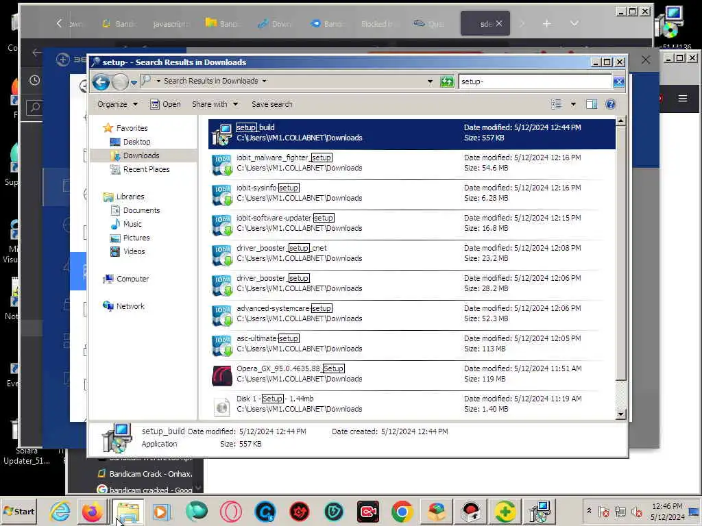702x526 pixels.
Task: Launch Internet Explorer from taskbar
Action: click(60, 511)
